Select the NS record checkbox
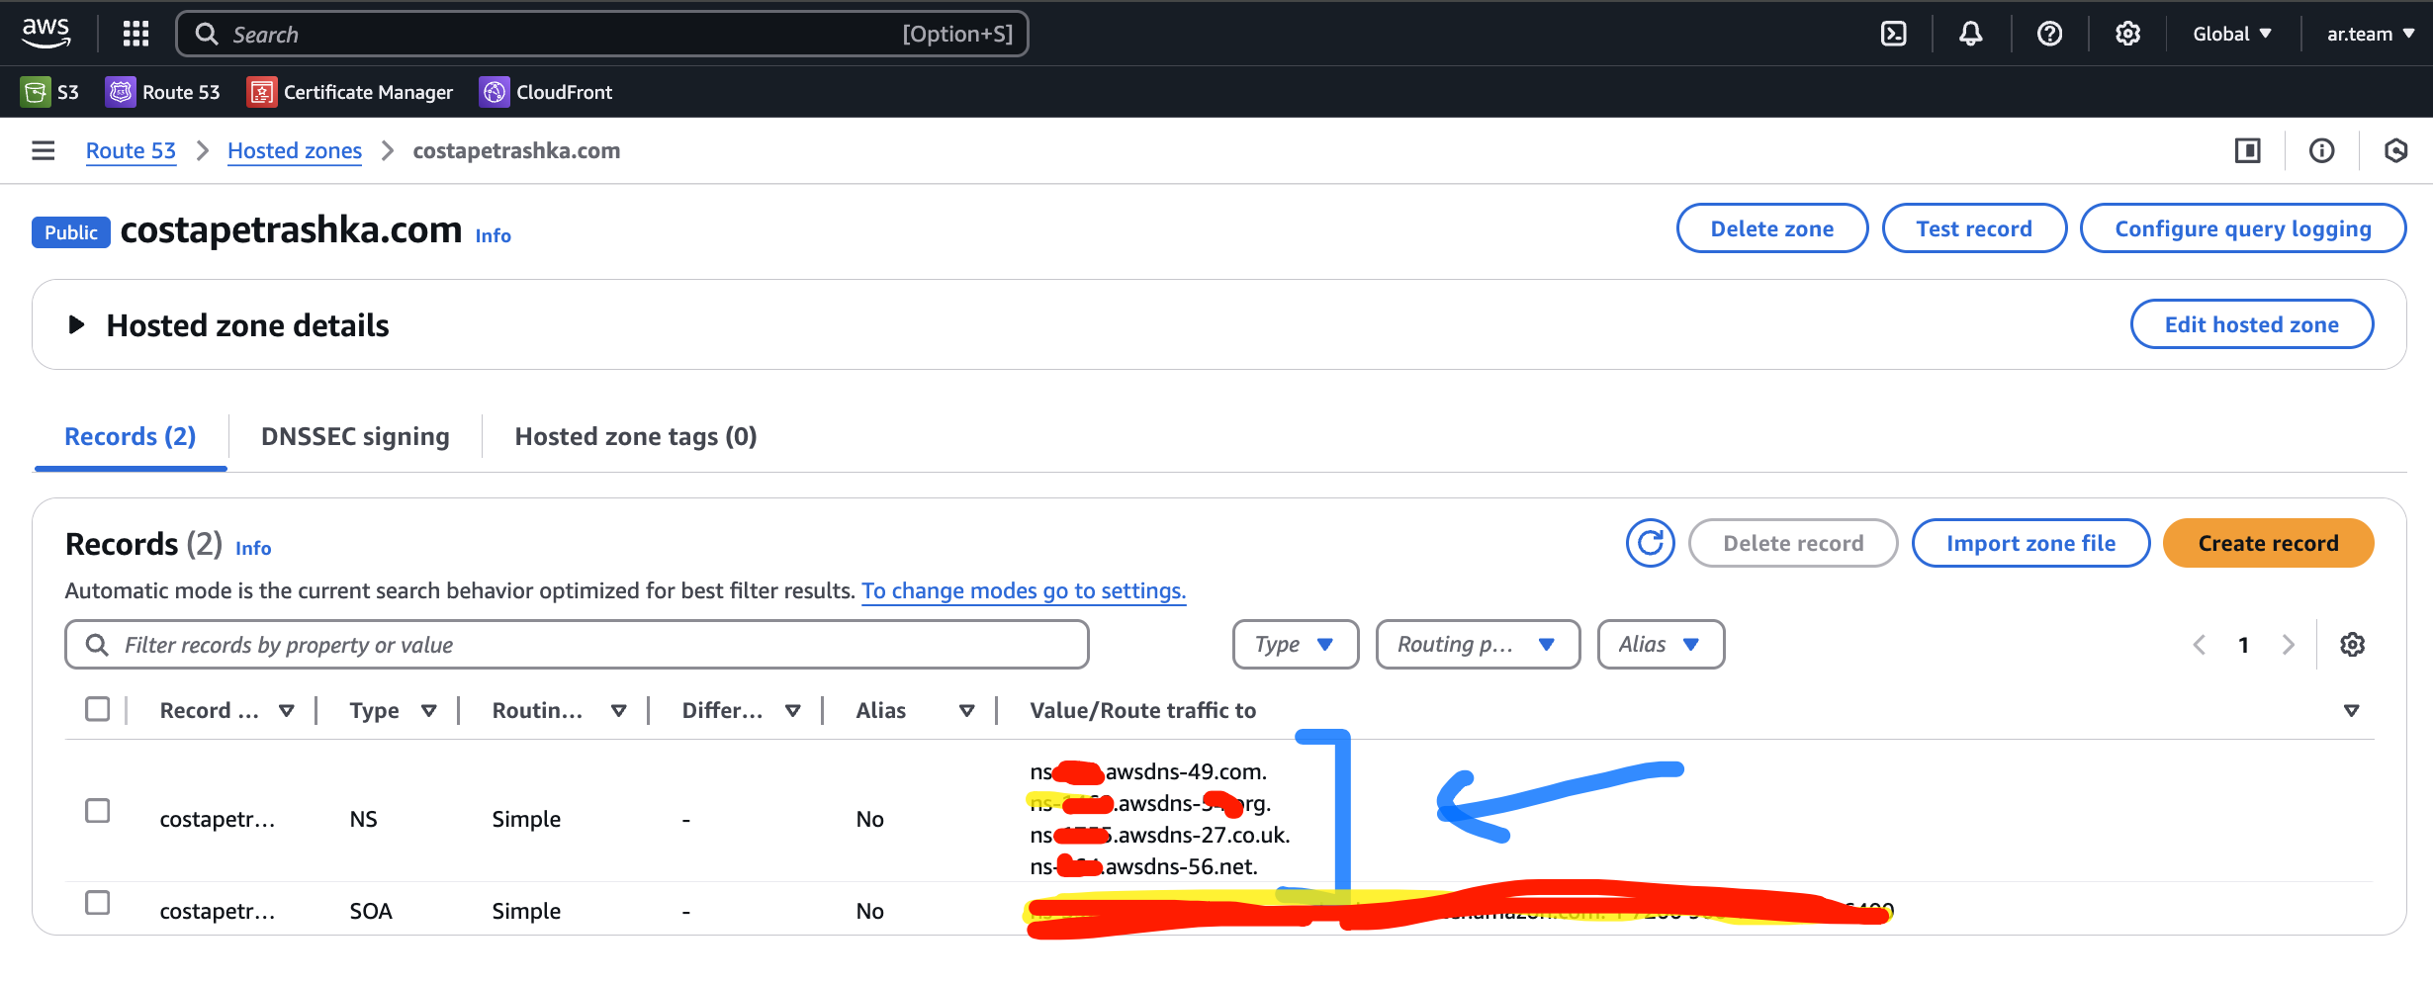This screenshot has height=985, width=2433. 97,811
